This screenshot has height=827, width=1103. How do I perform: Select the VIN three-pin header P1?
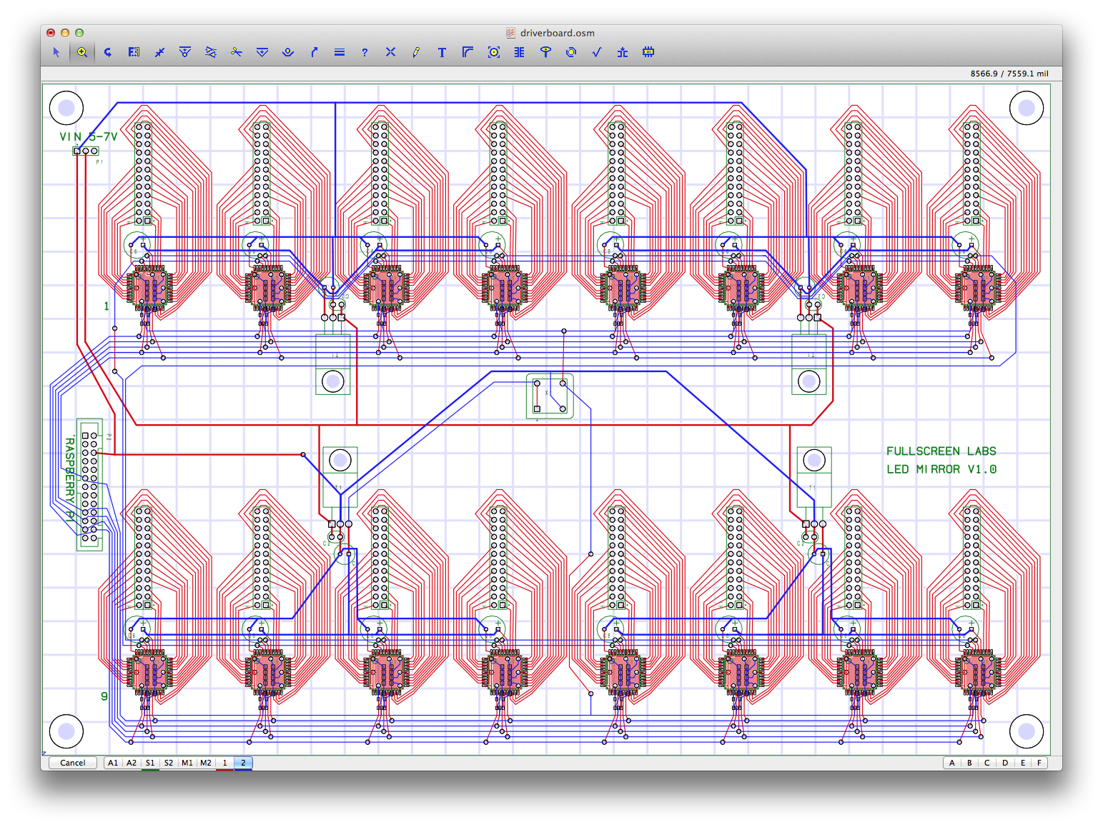point(85,151)
